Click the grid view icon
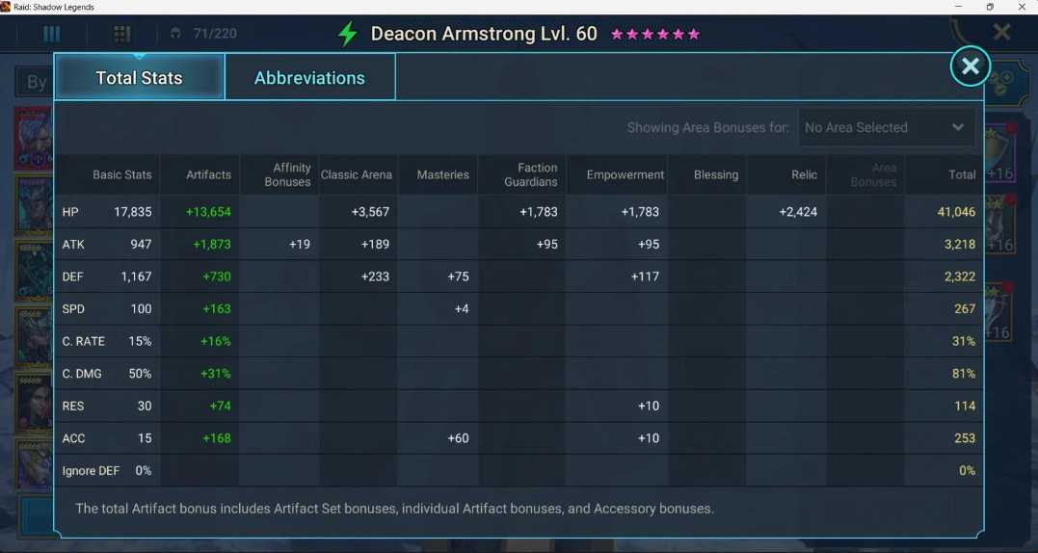The width and height of the screenshot is (1038, 553). coord(122,34)
